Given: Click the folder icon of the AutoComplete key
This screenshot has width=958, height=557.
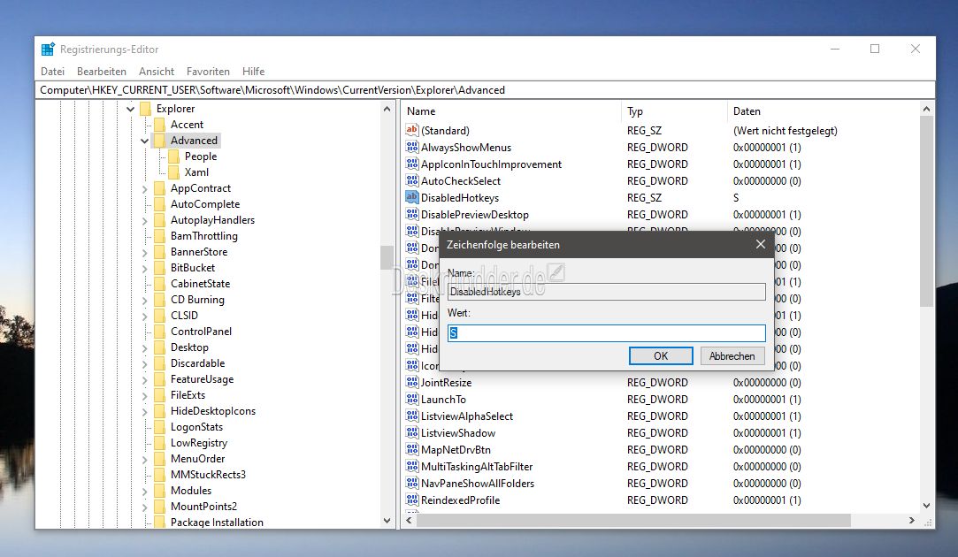Looking at the screenshot, I should 159,204.
